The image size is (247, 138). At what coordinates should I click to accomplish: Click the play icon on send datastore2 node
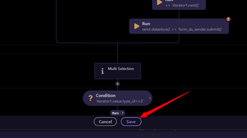coord(137,26)
